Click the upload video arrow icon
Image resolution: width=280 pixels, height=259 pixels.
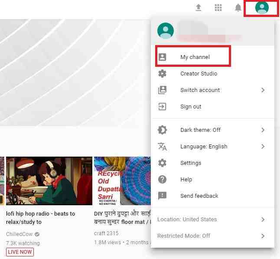[x=199, y=8]
